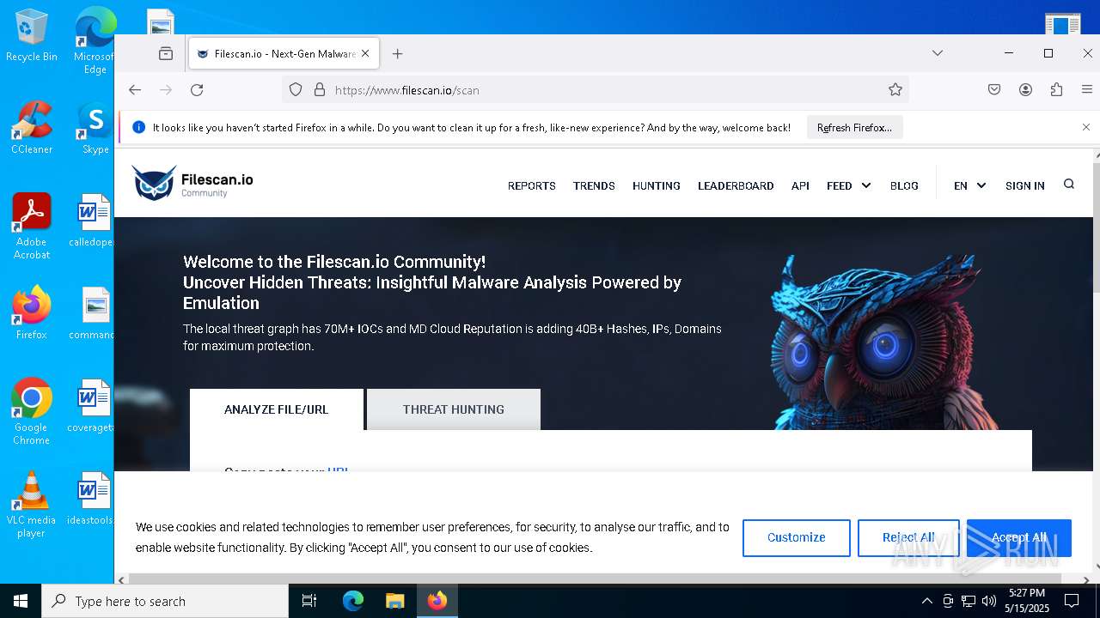The image size is (1100, 618).
Task: Expand the FEED dropdown menu
Action: click(x=848, y=185)
